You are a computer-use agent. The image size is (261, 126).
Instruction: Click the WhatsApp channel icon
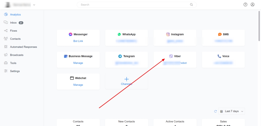coord(119,34)
